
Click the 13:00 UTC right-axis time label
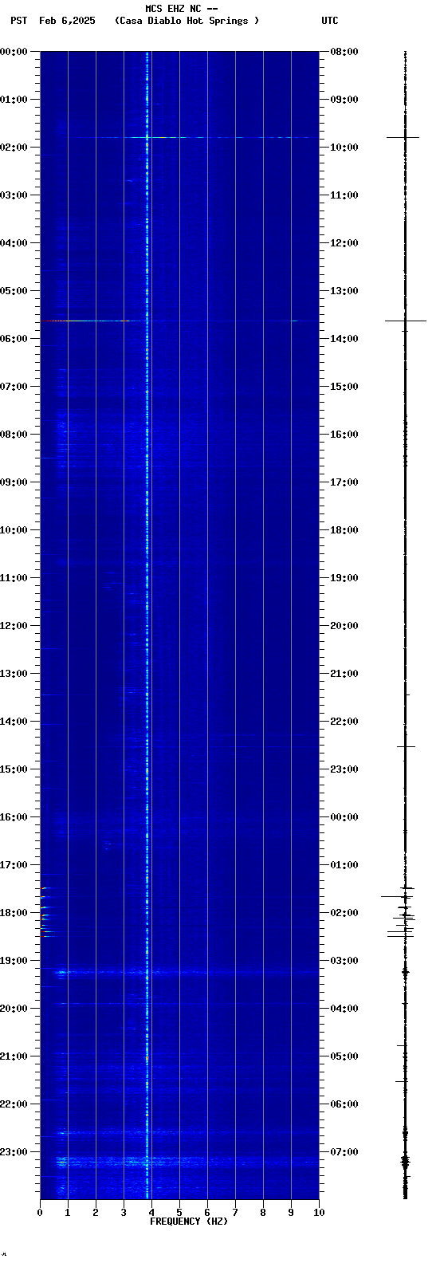coord(344,291)
